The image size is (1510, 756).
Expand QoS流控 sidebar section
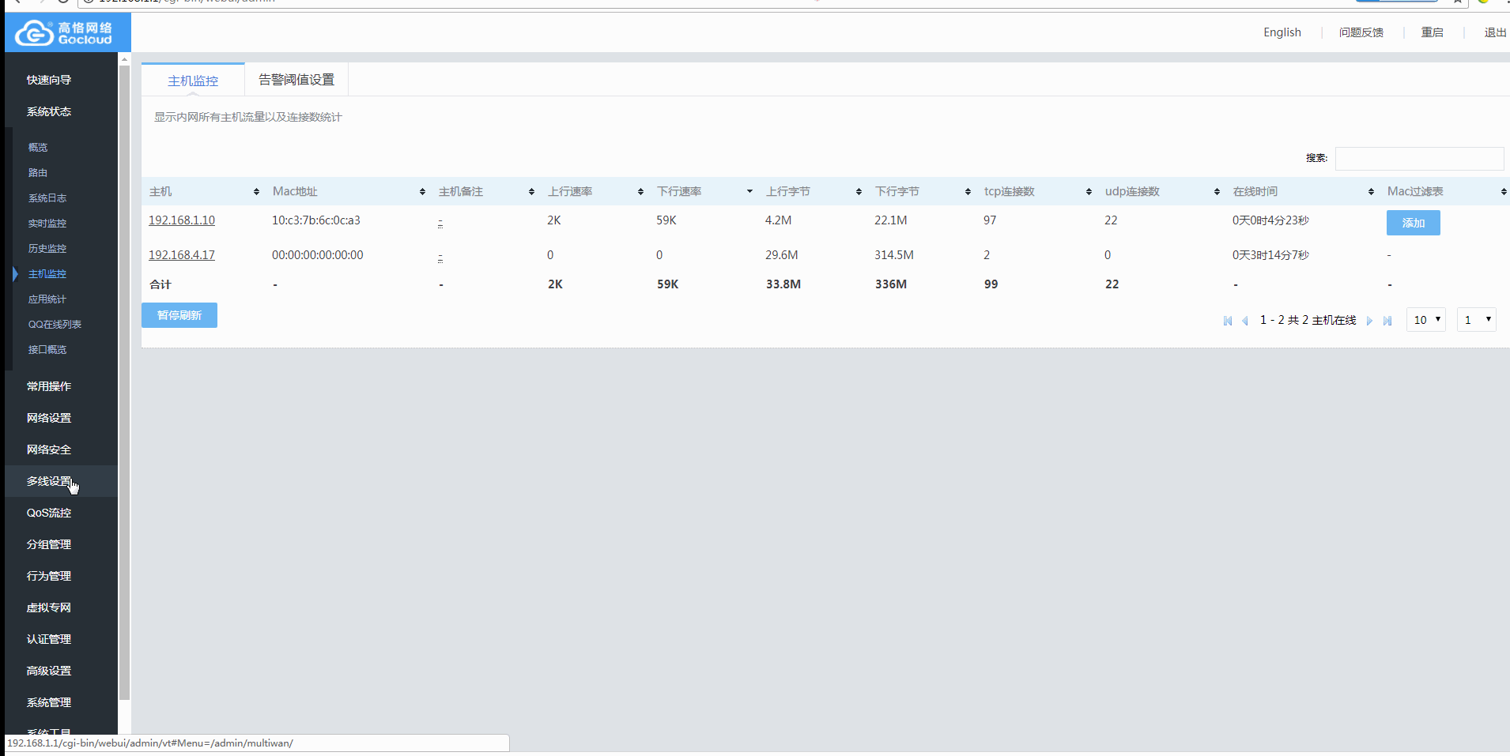point(49,513)
